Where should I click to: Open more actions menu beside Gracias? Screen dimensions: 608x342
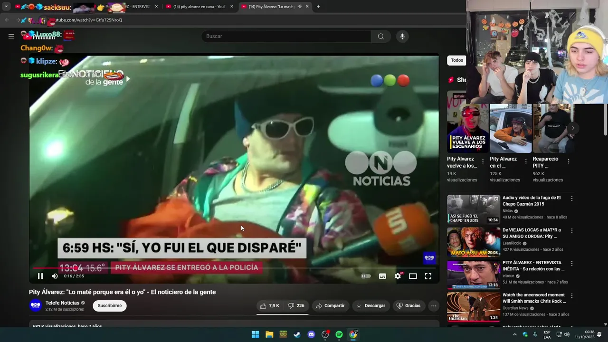pos(434,306)
